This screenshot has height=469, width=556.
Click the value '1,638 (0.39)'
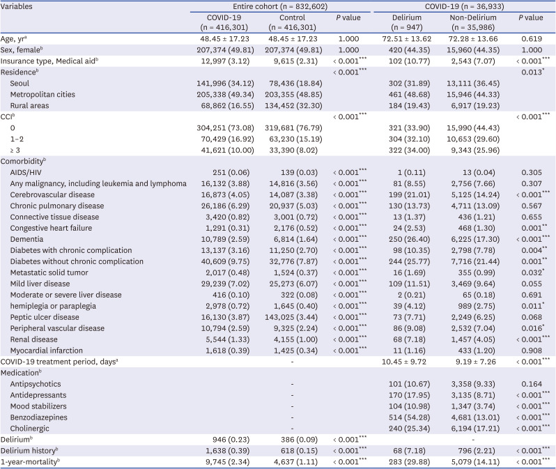(x=227, y=451)
